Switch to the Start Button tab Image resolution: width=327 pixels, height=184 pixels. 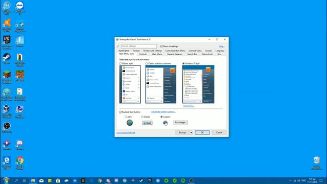pos(124,51)
